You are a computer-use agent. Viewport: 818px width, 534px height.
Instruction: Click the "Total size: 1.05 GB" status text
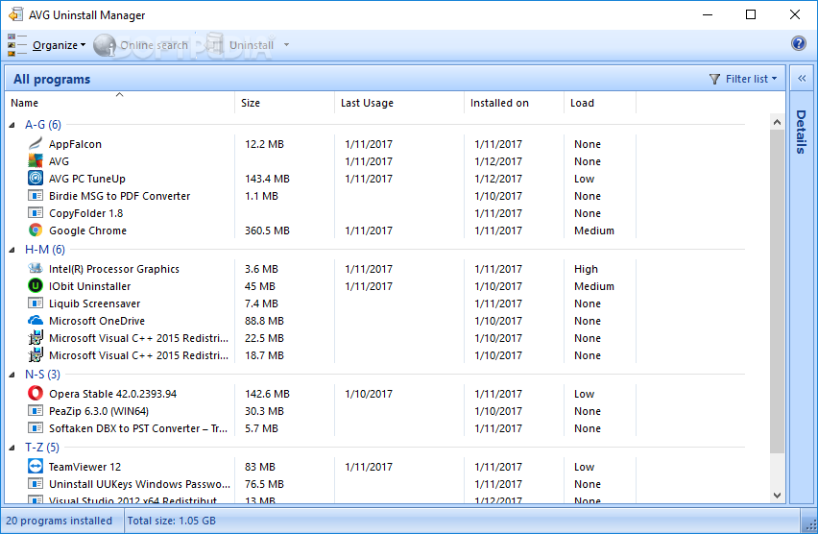coord(172,521)
